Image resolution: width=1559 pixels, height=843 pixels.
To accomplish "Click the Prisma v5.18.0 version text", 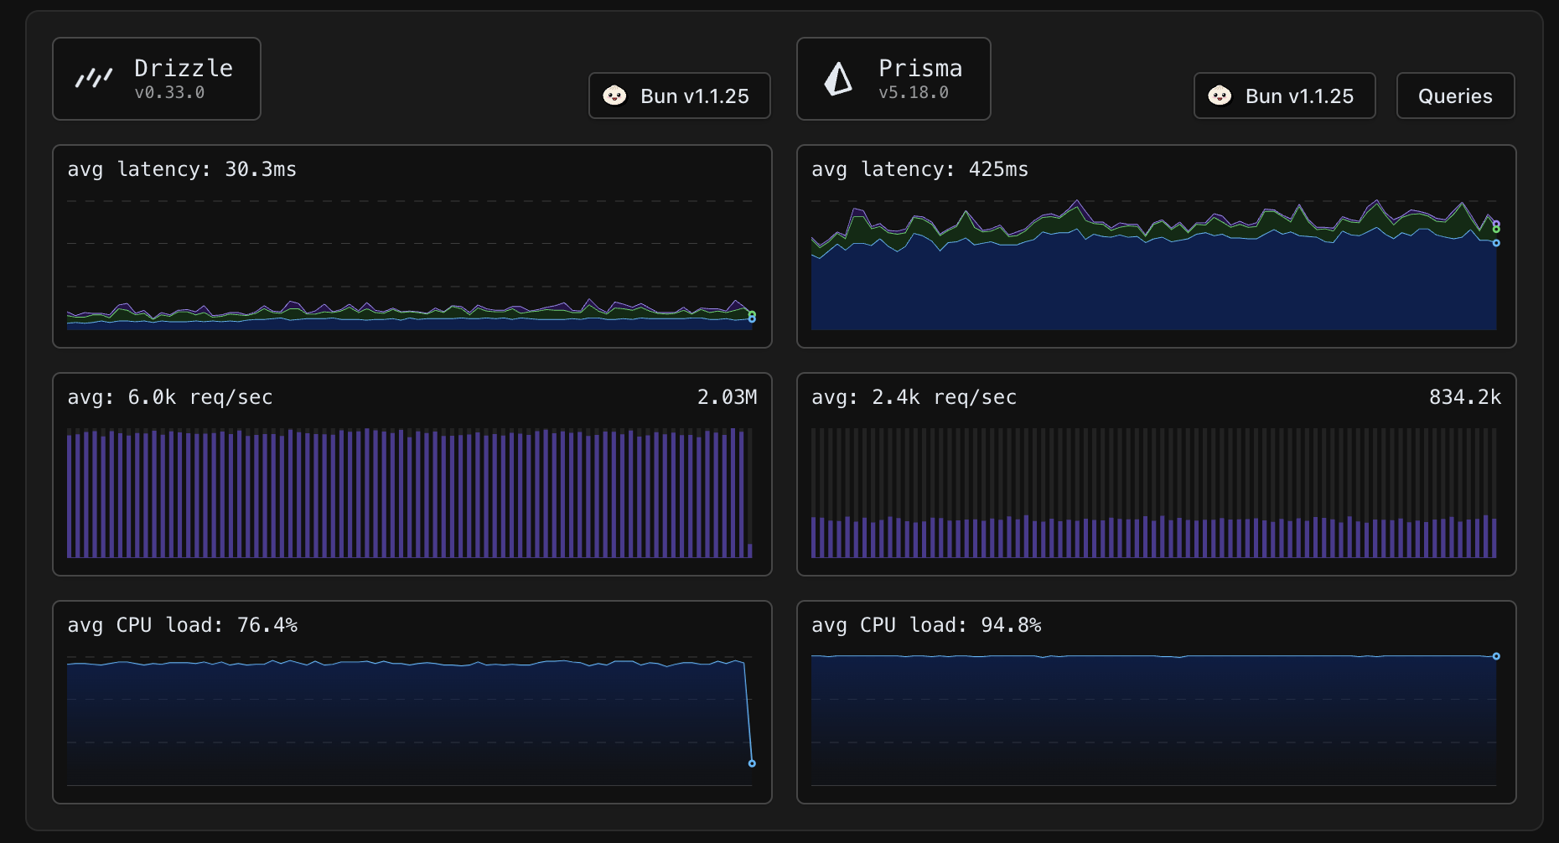I will 914,93.
